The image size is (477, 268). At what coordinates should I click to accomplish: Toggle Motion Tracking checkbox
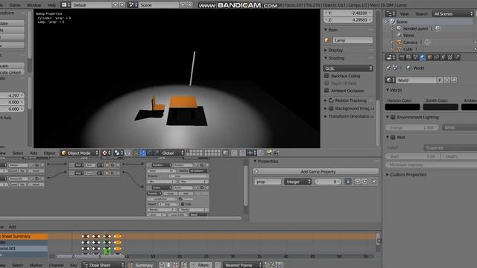click(331, 100)
